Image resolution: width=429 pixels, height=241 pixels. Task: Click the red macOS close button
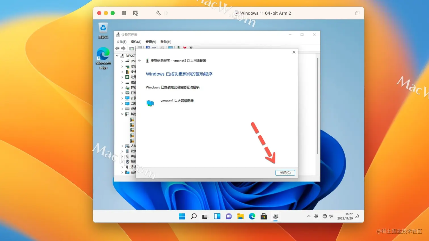coord(99,13)
